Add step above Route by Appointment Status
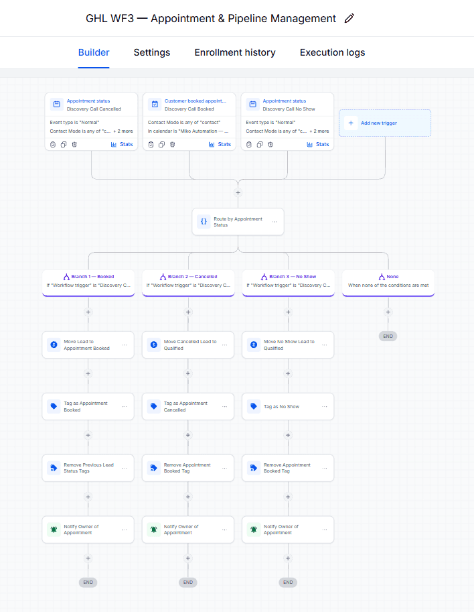The image size is (474, 612). [x=238, y=193]
